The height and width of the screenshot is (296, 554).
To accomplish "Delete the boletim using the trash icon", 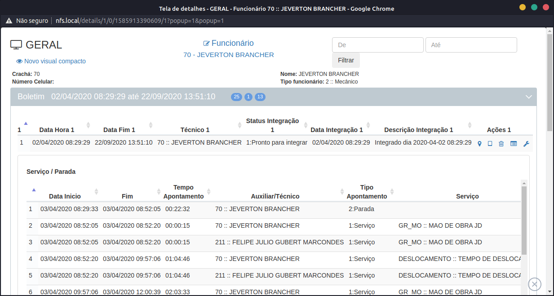I will (501, 144).
